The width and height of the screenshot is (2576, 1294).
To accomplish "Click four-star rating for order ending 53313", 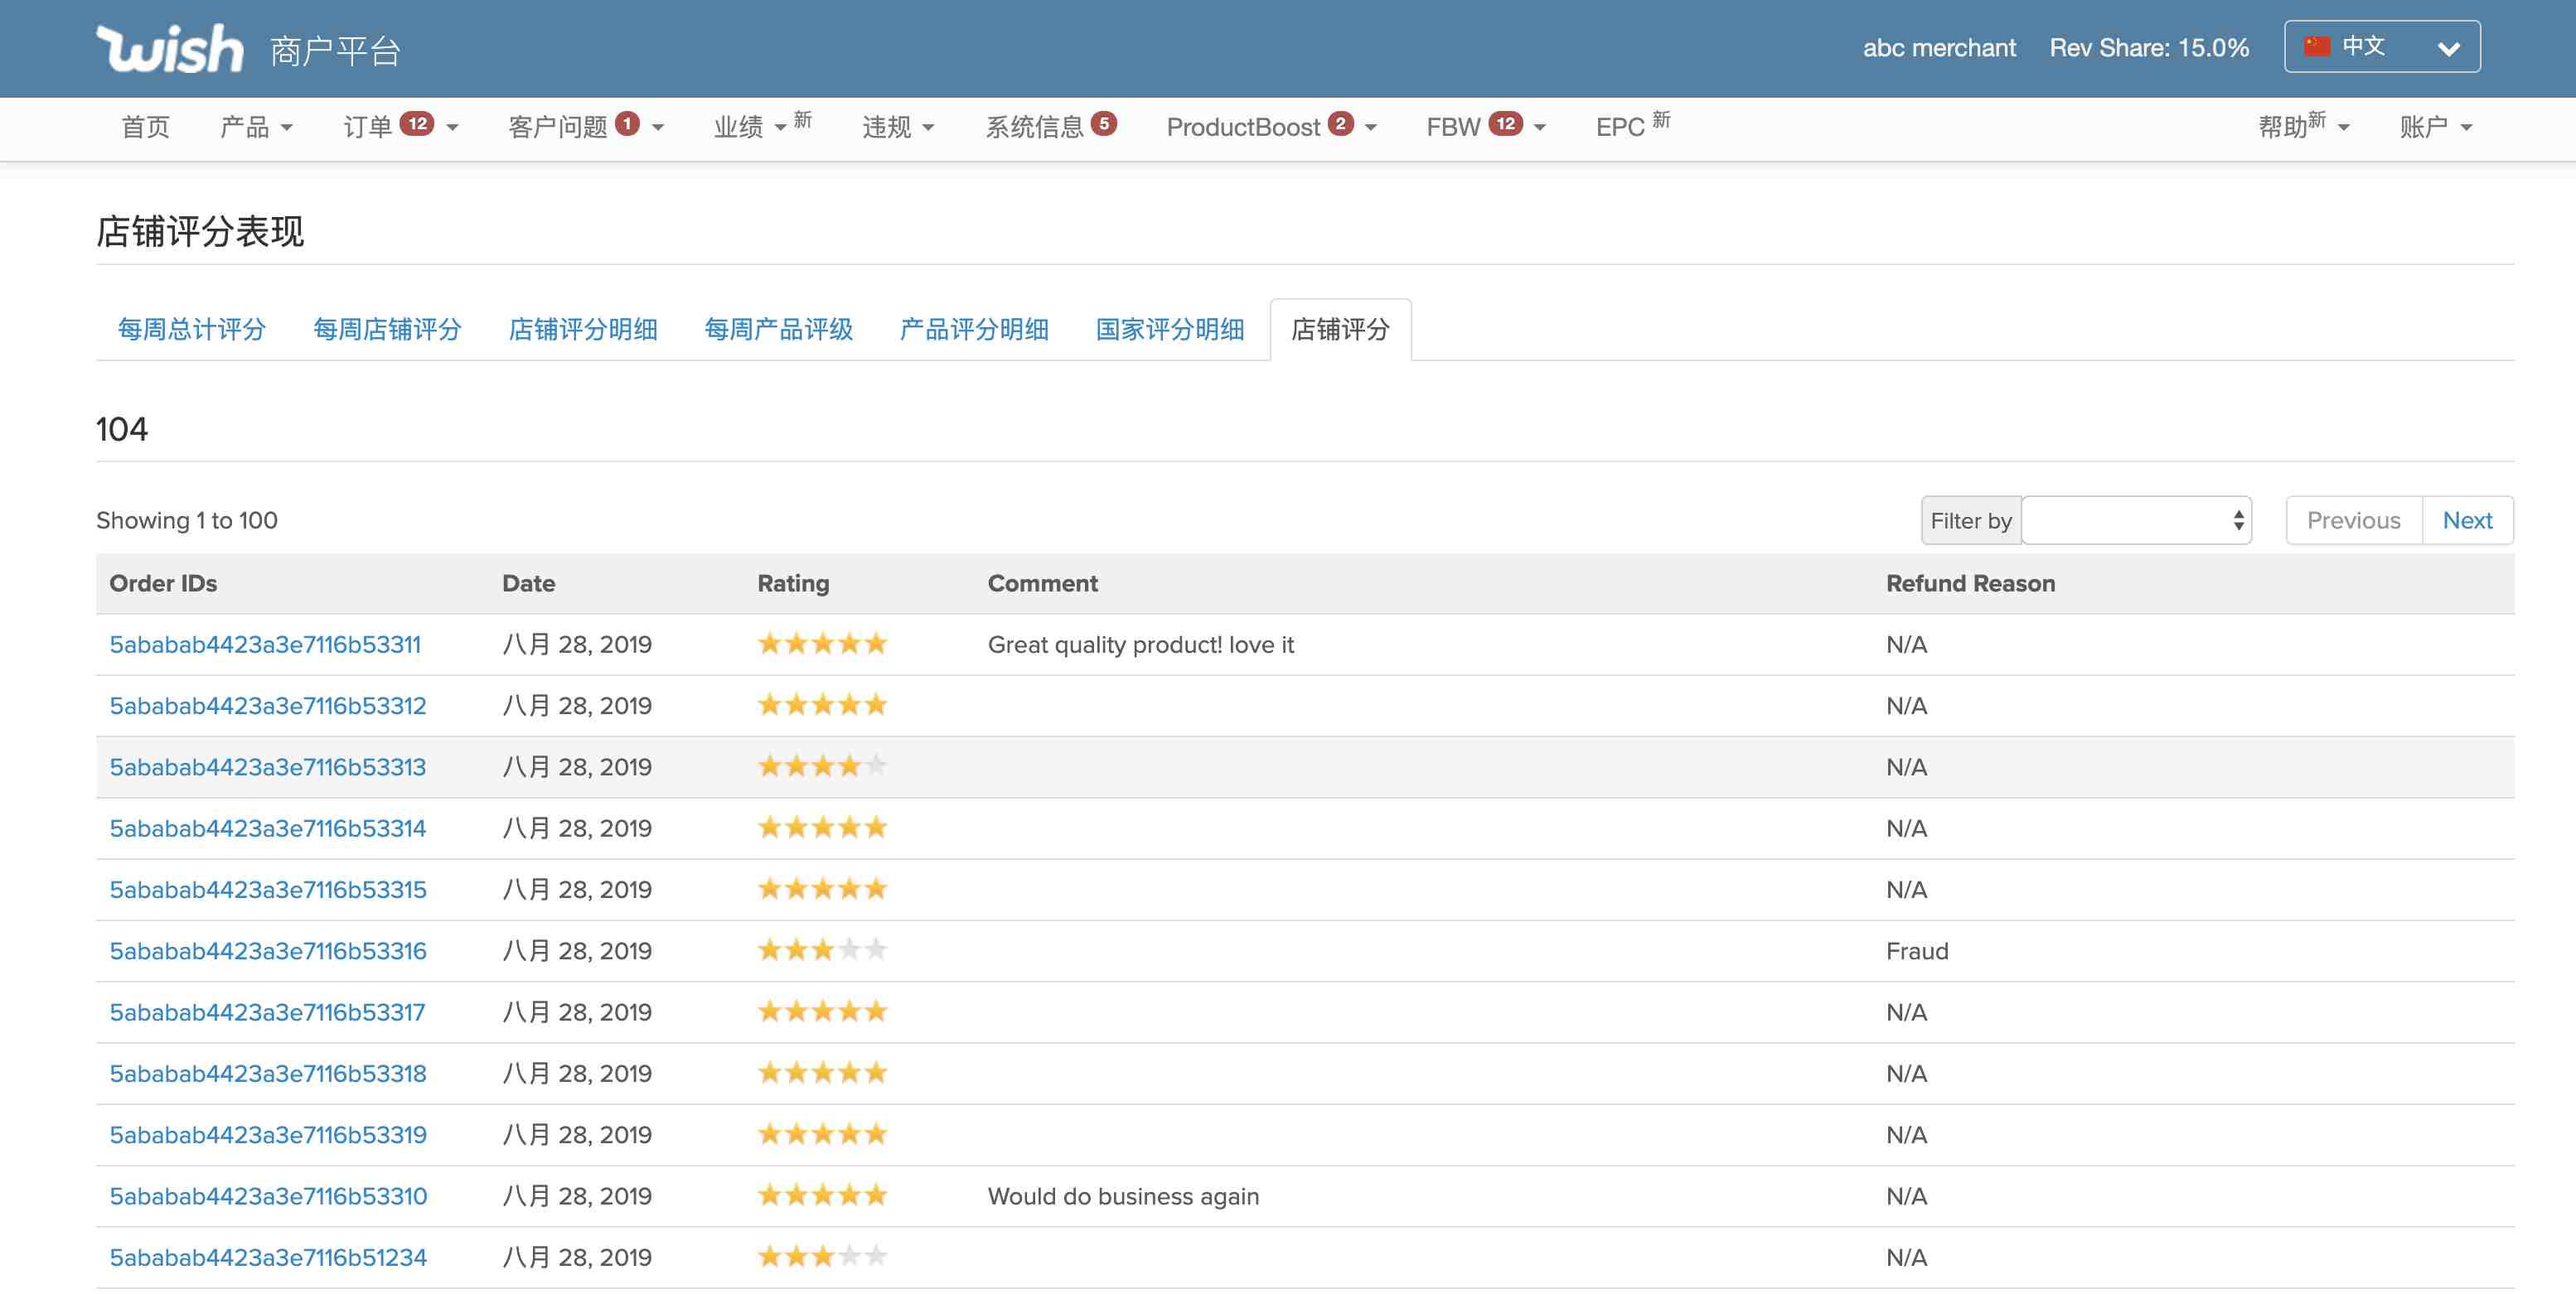I will click(823, 766).
